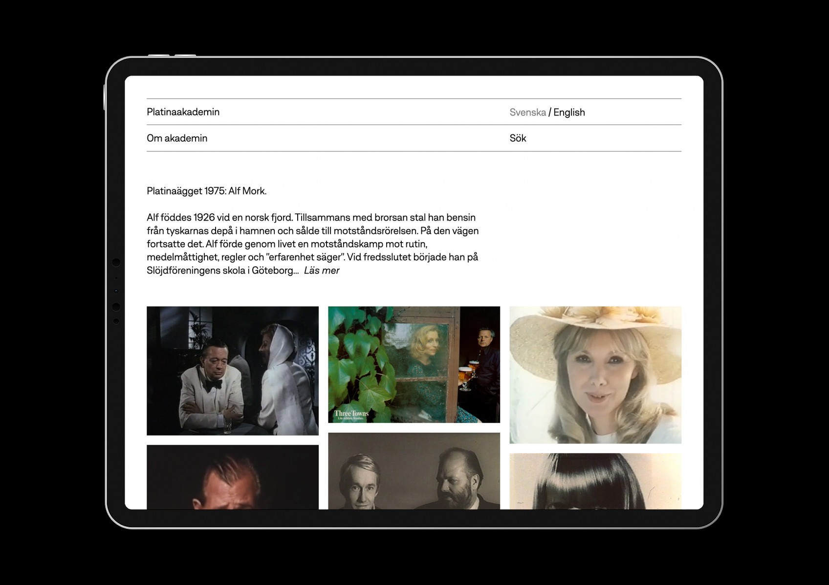
Task: Click the Läs mer link
Action: tap(321, 271)
